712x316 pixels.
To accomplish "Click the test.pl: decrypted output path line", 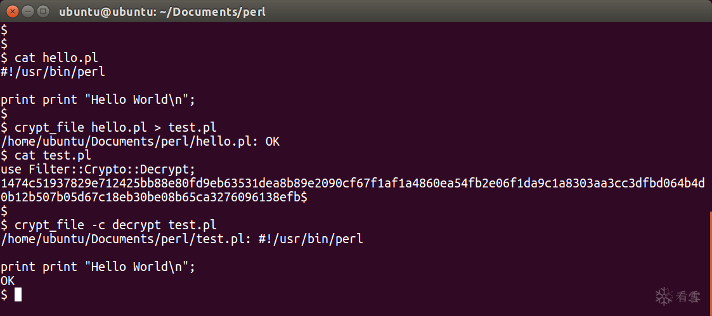I will point(181,239).
